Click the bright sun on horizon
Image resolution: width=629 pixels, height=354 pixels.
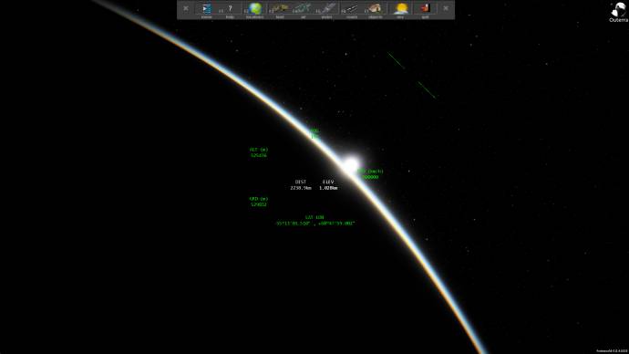point(351,164)
